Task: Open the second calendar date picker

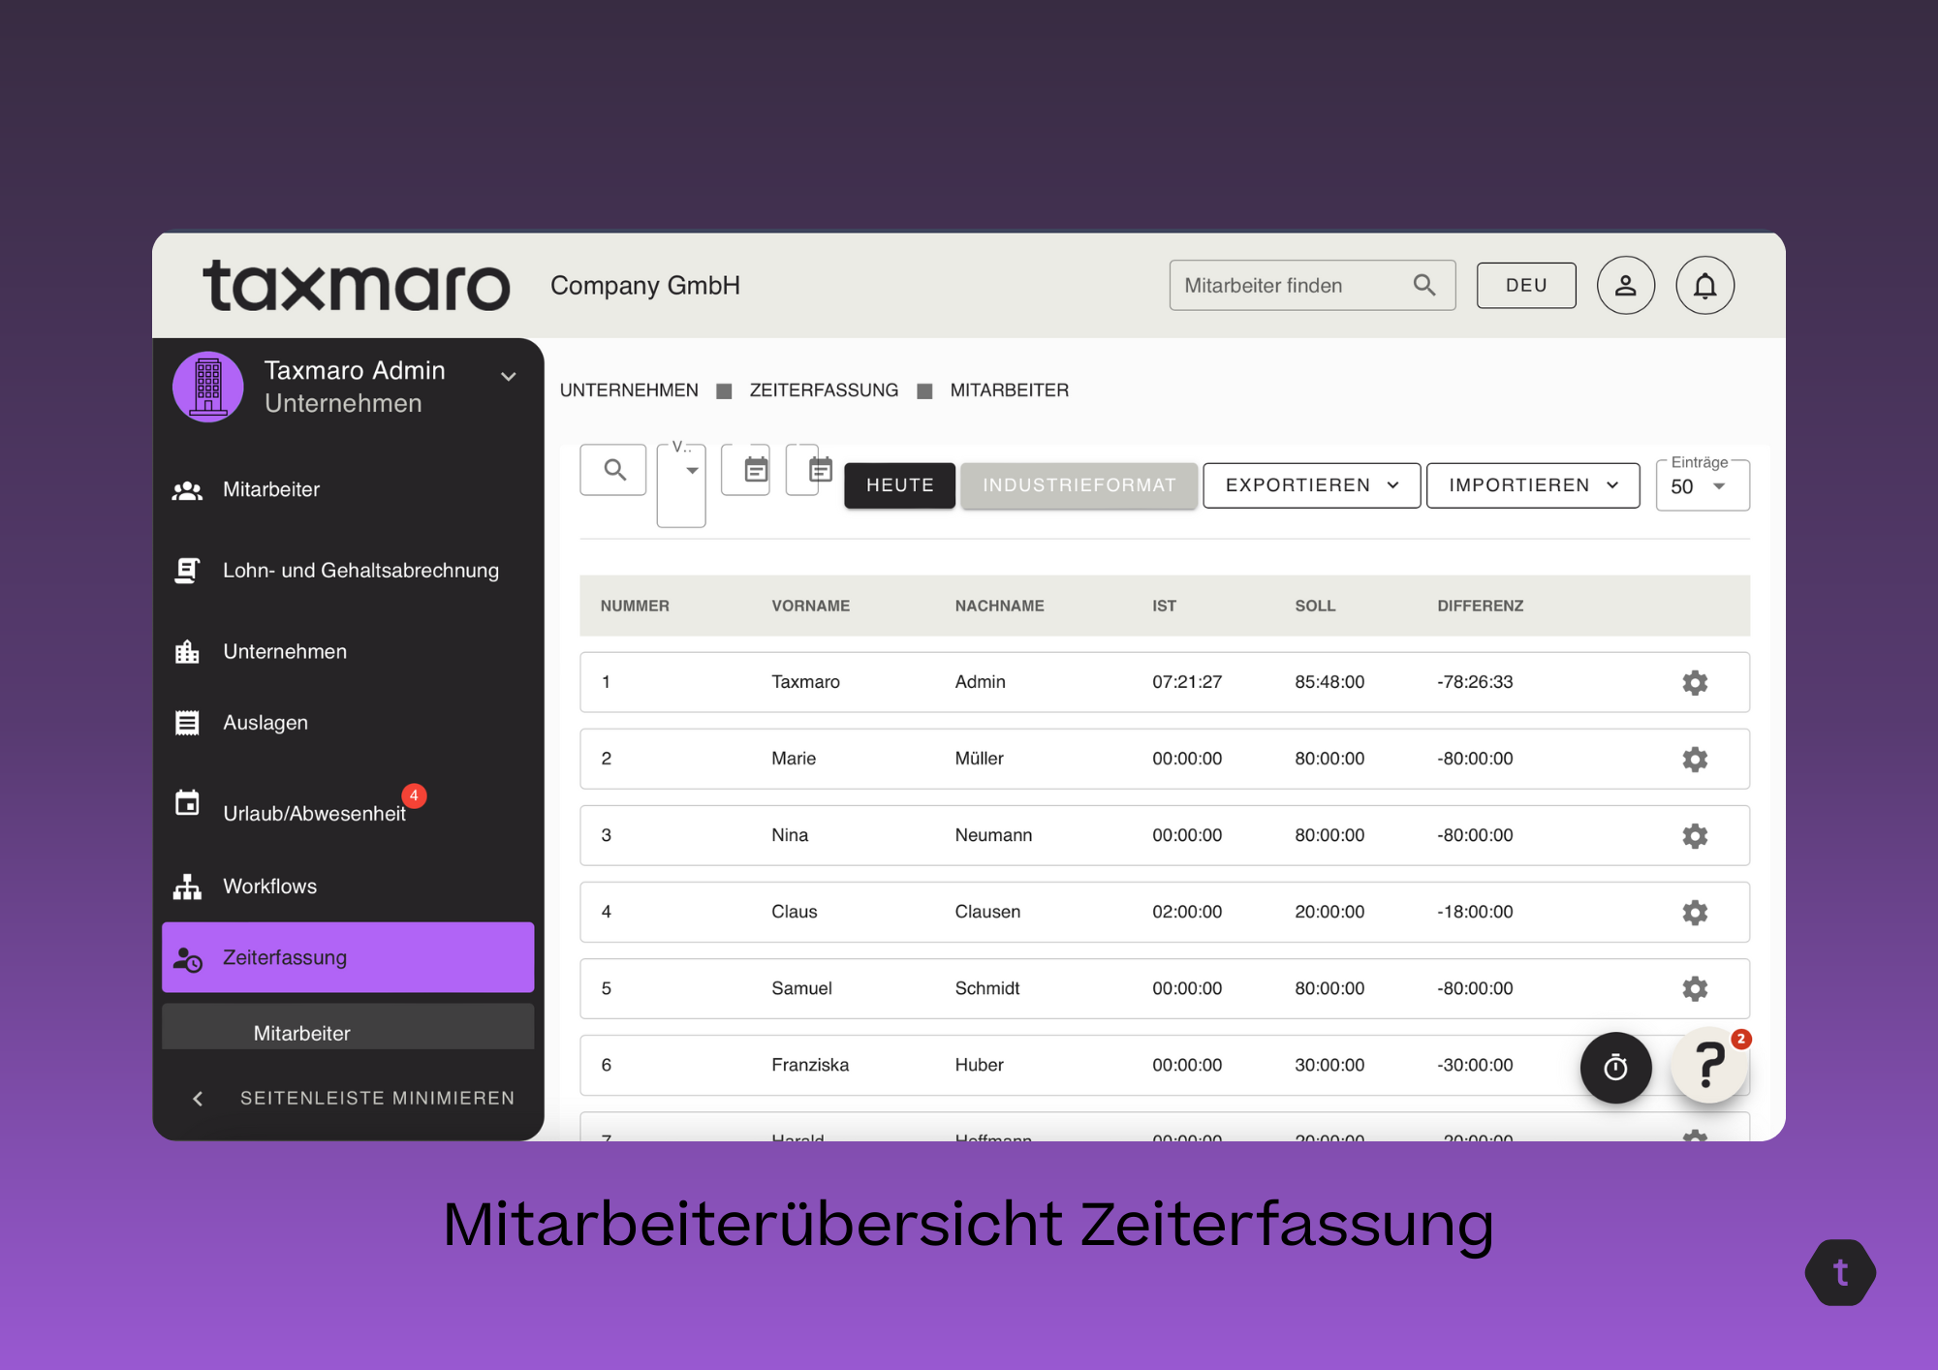Action: click(819, 470)
